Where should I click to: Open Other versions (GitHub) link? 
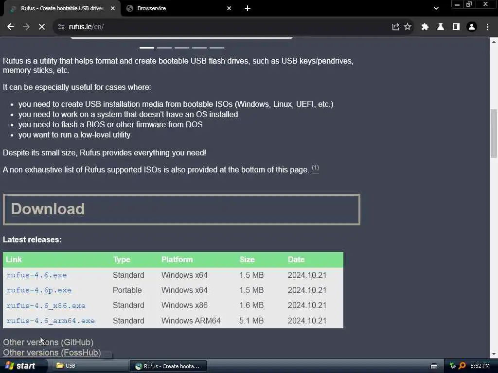(48, 342)
